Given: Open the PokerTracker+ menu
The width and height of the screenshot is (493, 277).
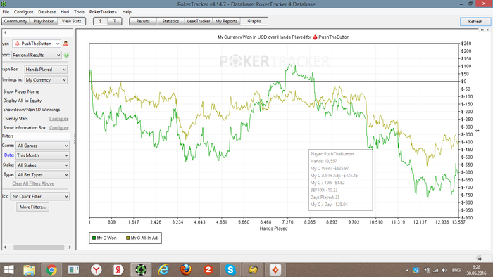Looking at the screenshot, I should click(x=103, y=12).
